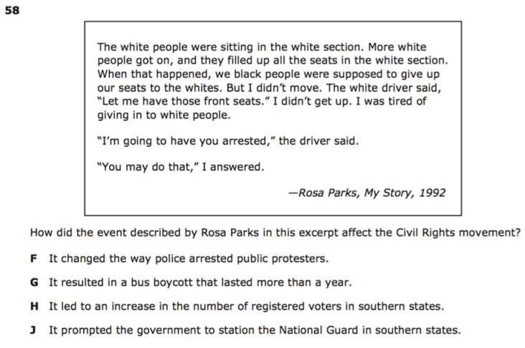Click the line starting "people got on, and they filled"
Screen dimensions: 525x348
273,61
